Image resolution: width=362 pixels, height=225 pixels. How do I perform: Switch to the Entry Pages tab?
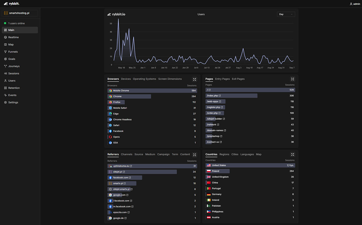click(222, 79)
